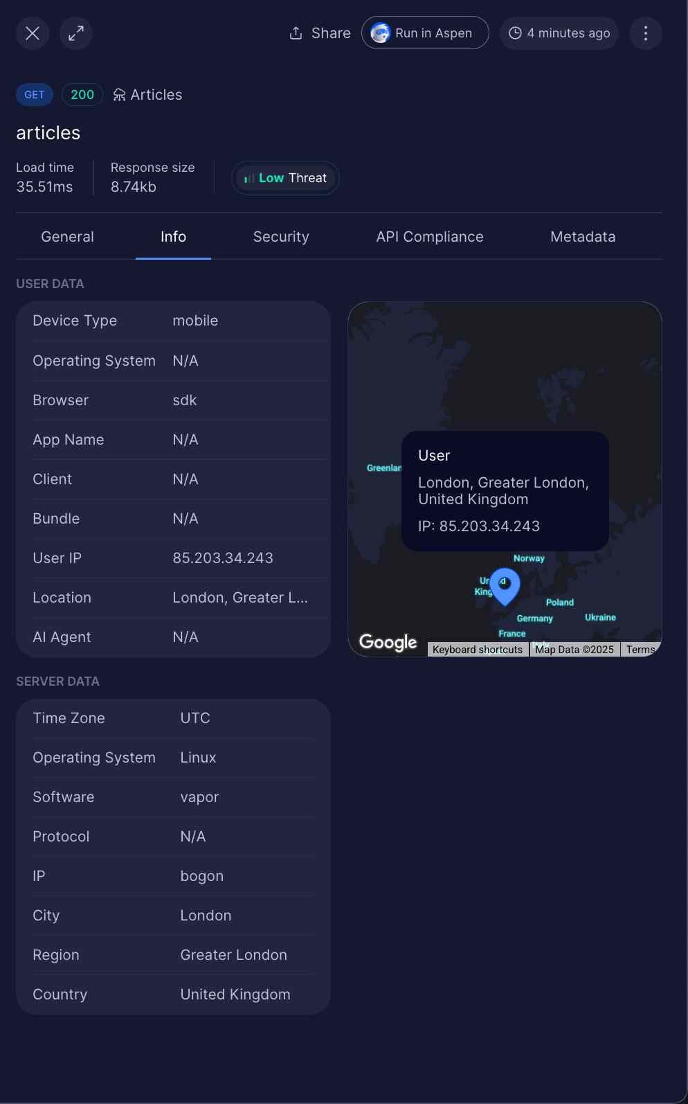Click truncated Location value London, Greater L...
Viewport: 688px width, 1104px height.
point(240,598)
